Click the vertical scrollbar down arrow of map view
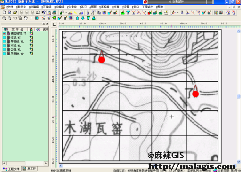242x172 pixels. tap(239, 162)
